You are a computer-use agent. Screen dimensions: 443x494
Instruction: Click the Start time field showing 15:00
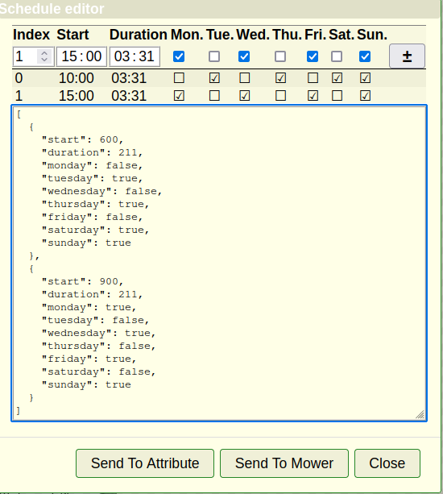81,56
